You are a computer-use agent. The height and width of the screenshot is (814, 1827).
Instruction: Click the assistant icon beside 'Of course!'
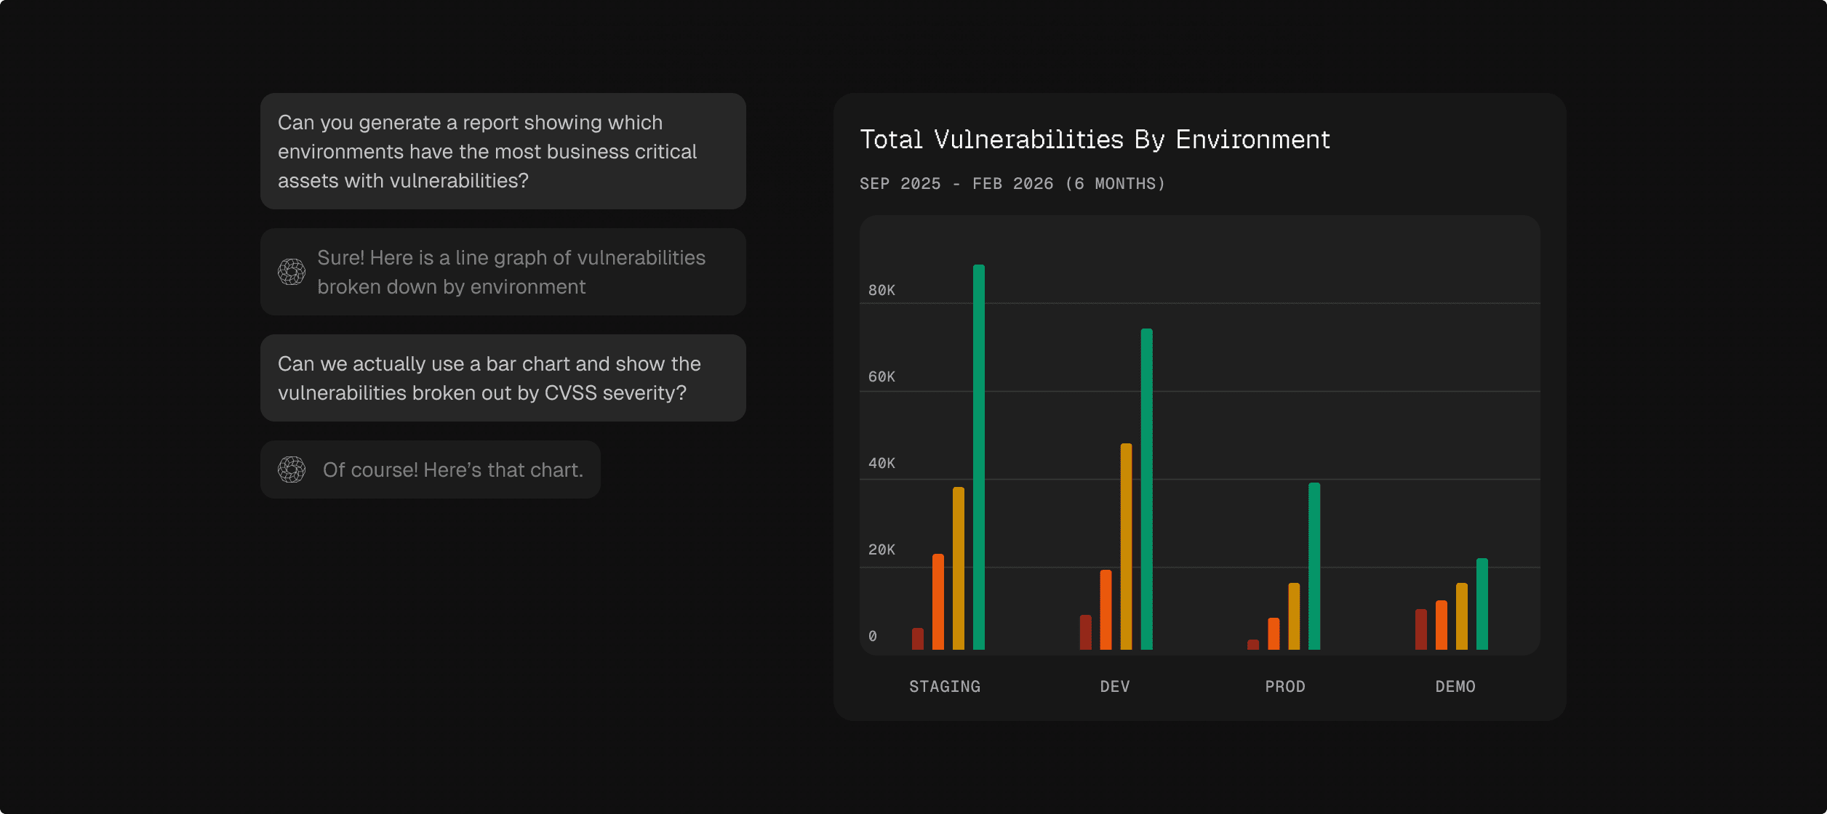click(292, 470)
